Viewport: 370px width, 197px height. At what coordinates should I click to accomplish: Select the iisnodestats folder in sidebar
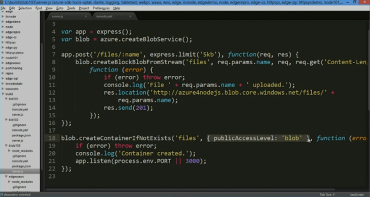(x=14, y=84)
